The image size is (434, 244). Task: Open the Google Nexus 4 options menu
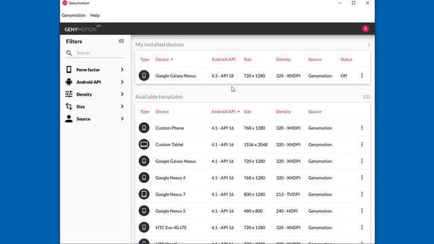[x=361, y=178]
